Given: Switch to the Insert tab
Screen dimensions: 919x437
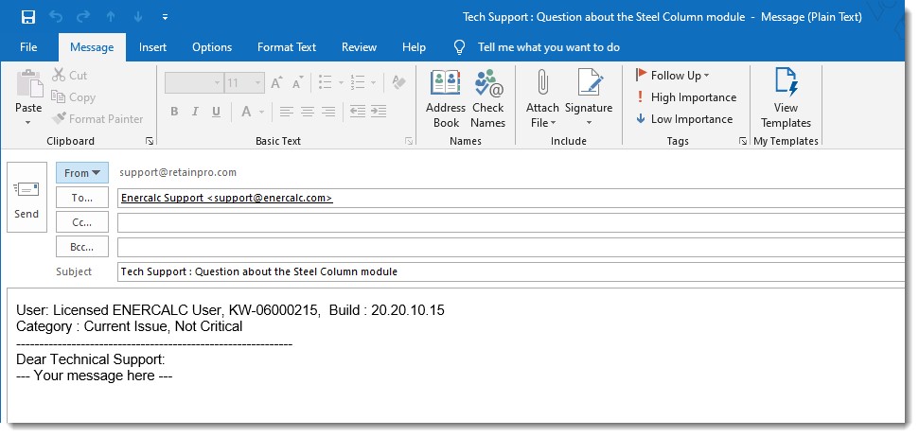Looking at the screenshot, I should pyautogui.click(x=152, y=47).
